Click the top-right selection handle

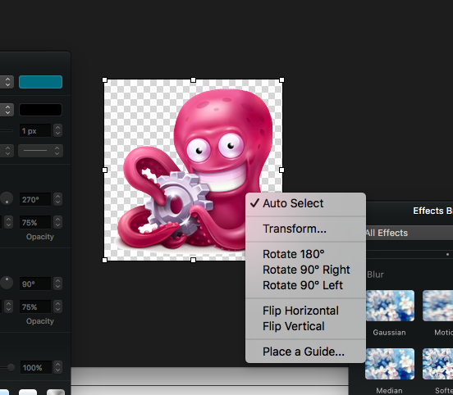(x=281, y=80)
